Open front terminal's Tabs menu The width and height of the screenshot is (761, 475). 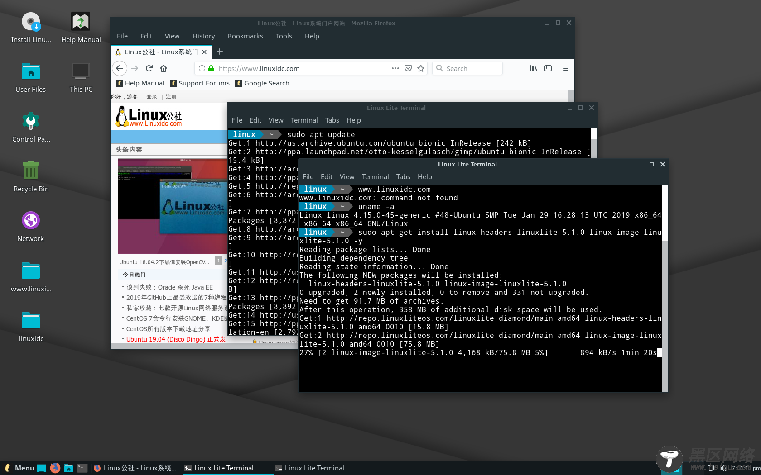403,177
